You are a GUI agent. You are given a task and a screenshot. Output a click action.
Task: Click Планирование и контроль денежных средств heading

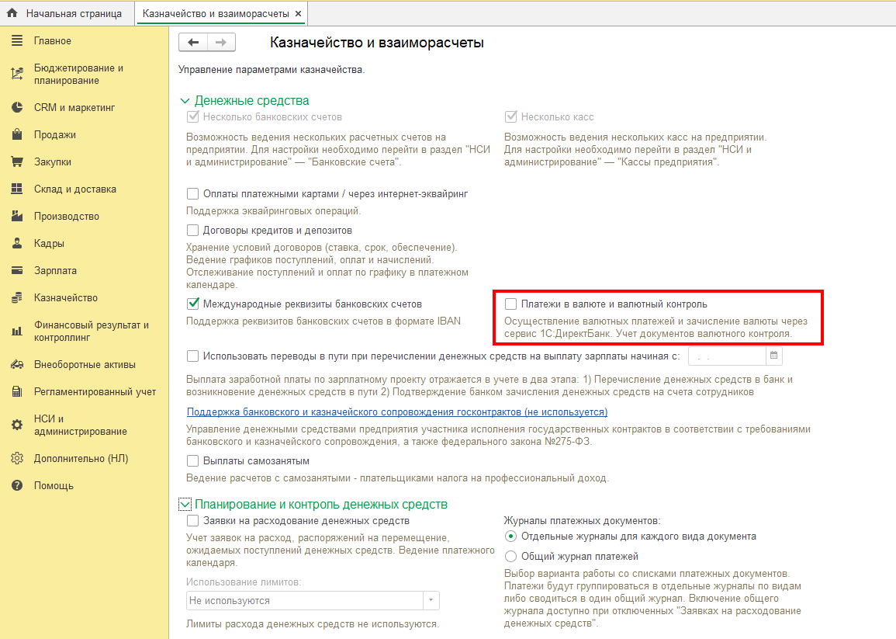(321, 505)
